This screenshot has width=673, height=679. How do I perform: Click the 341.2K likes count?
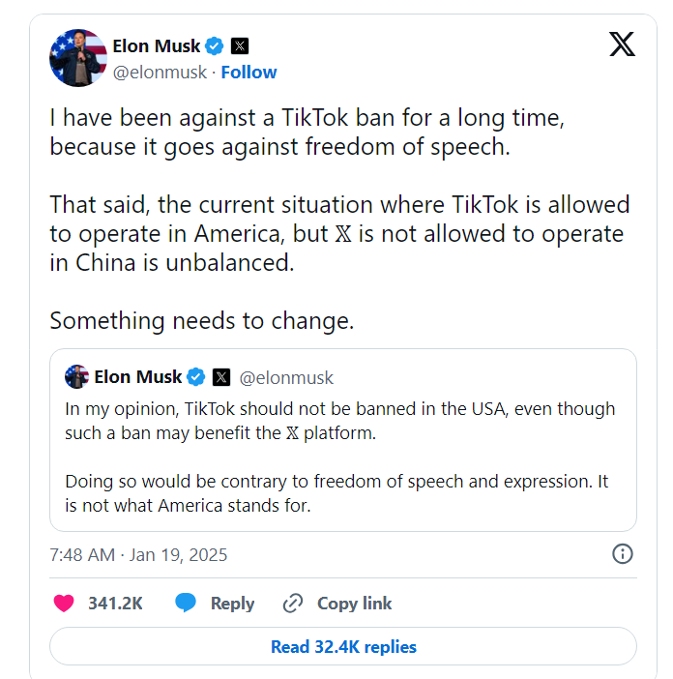(x=115, y=604)
